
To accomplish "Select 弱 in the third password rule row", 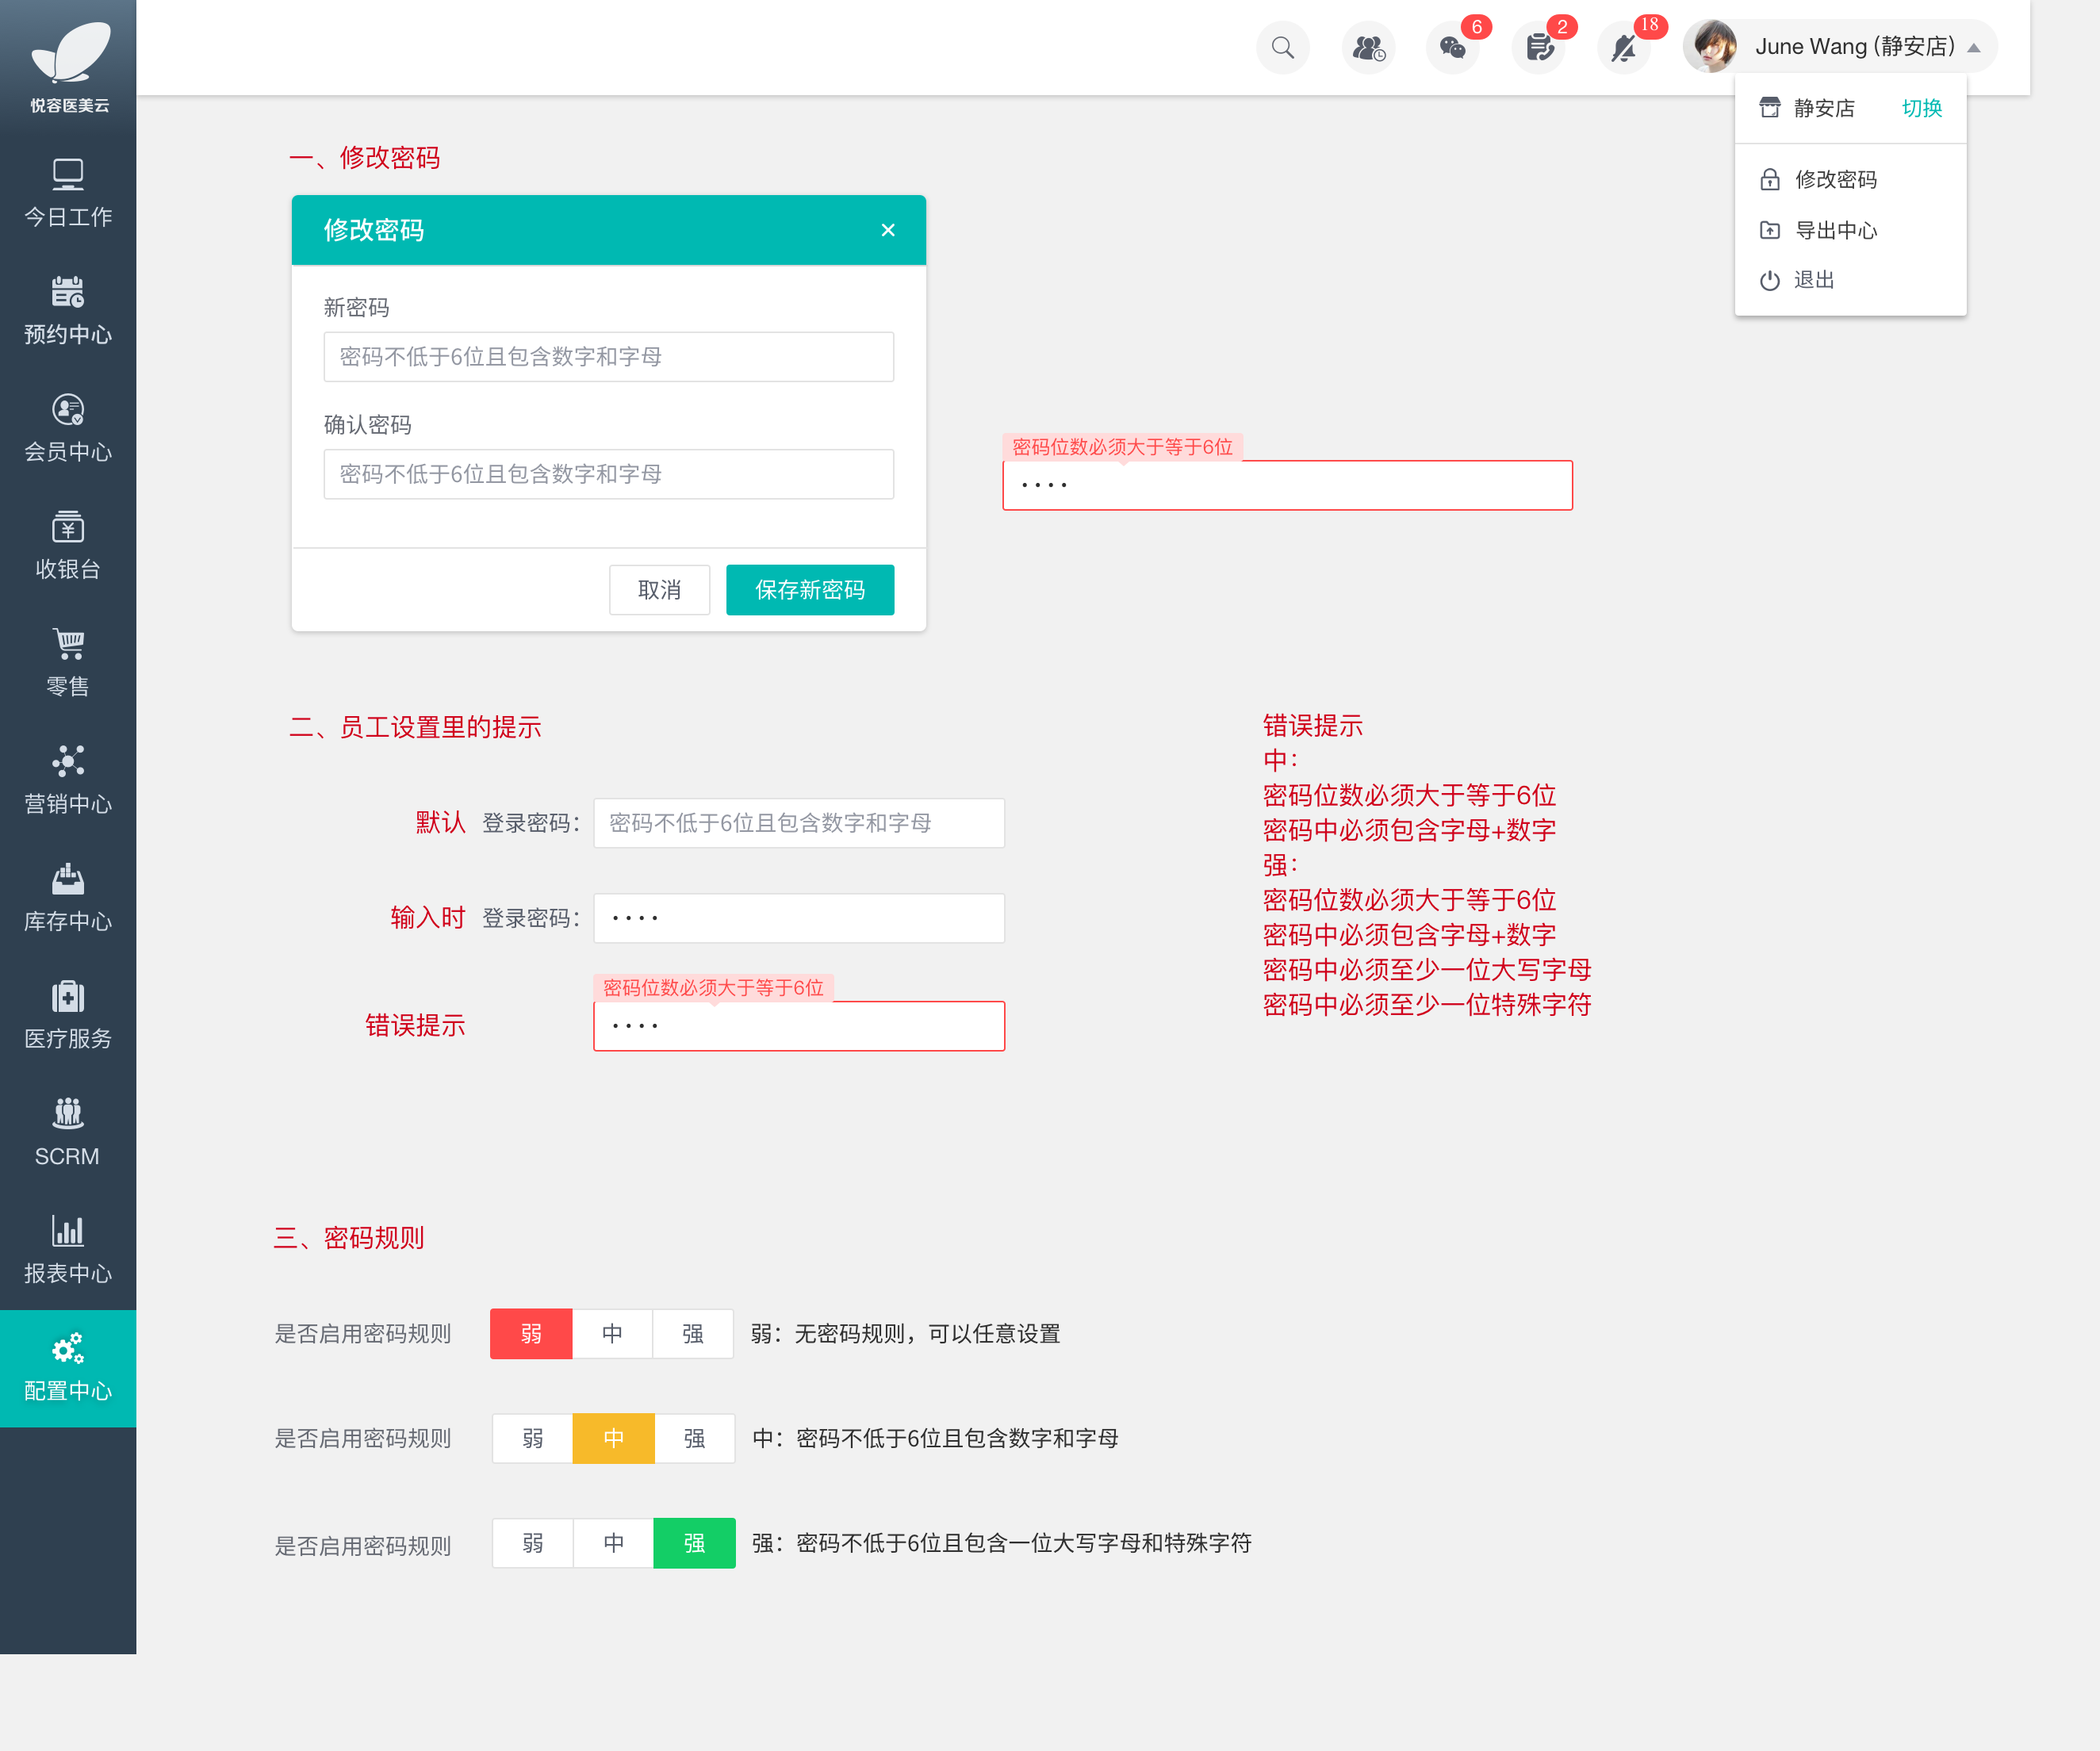I will (x=533, y=1543).
